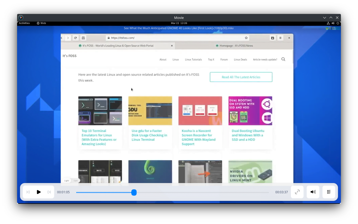The width and height of the screenshot is (358, 224).
Task: Click the It's FOSS site logo text
Action: [69, 56]
